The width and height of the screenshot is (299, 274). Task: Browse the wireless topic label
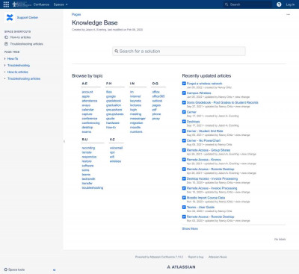[x=115, y=161]
